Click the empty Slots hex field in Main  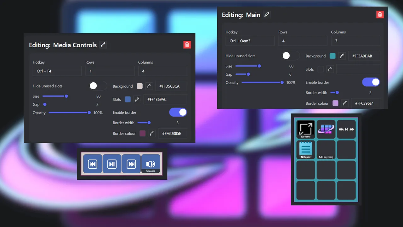point(358,69)
